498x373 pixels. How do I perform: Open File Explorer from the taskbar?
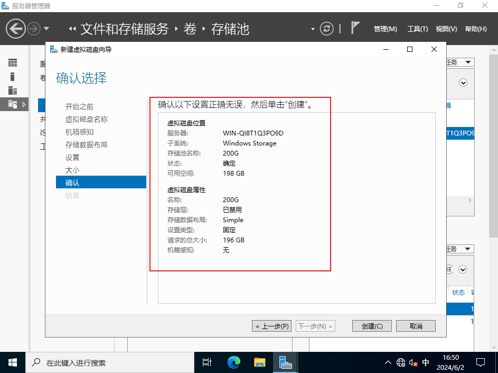click(x=259, y=362)
